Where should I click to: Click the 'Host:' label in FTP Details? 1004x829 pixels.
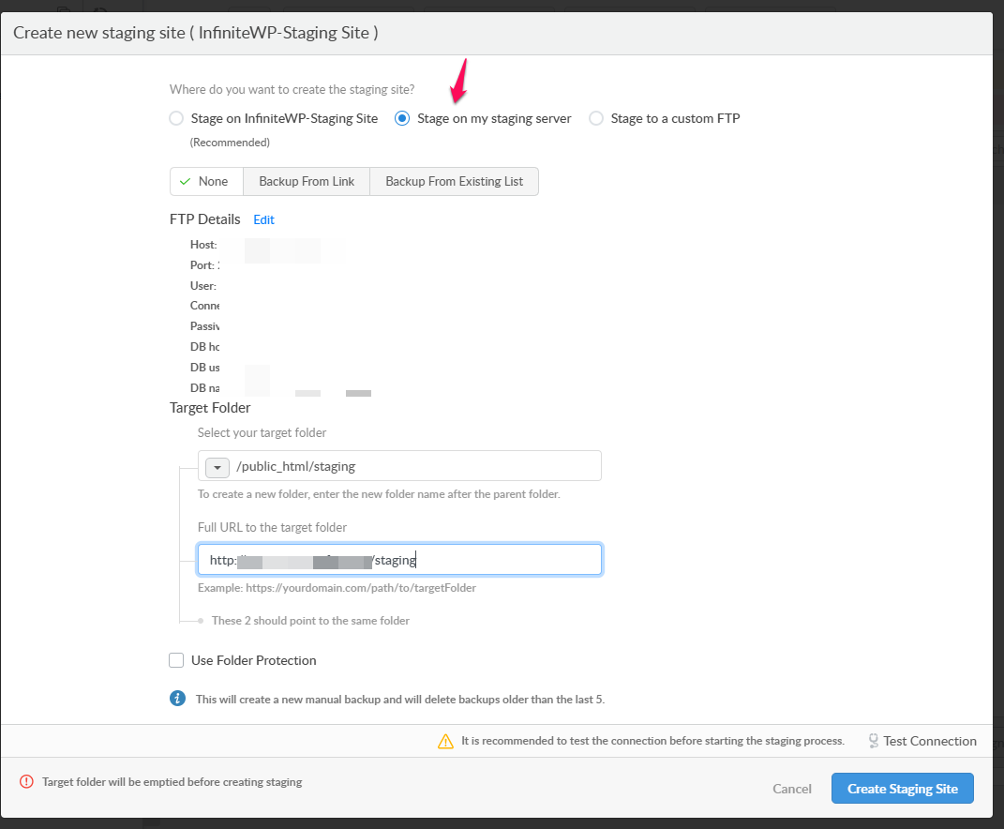203,245
